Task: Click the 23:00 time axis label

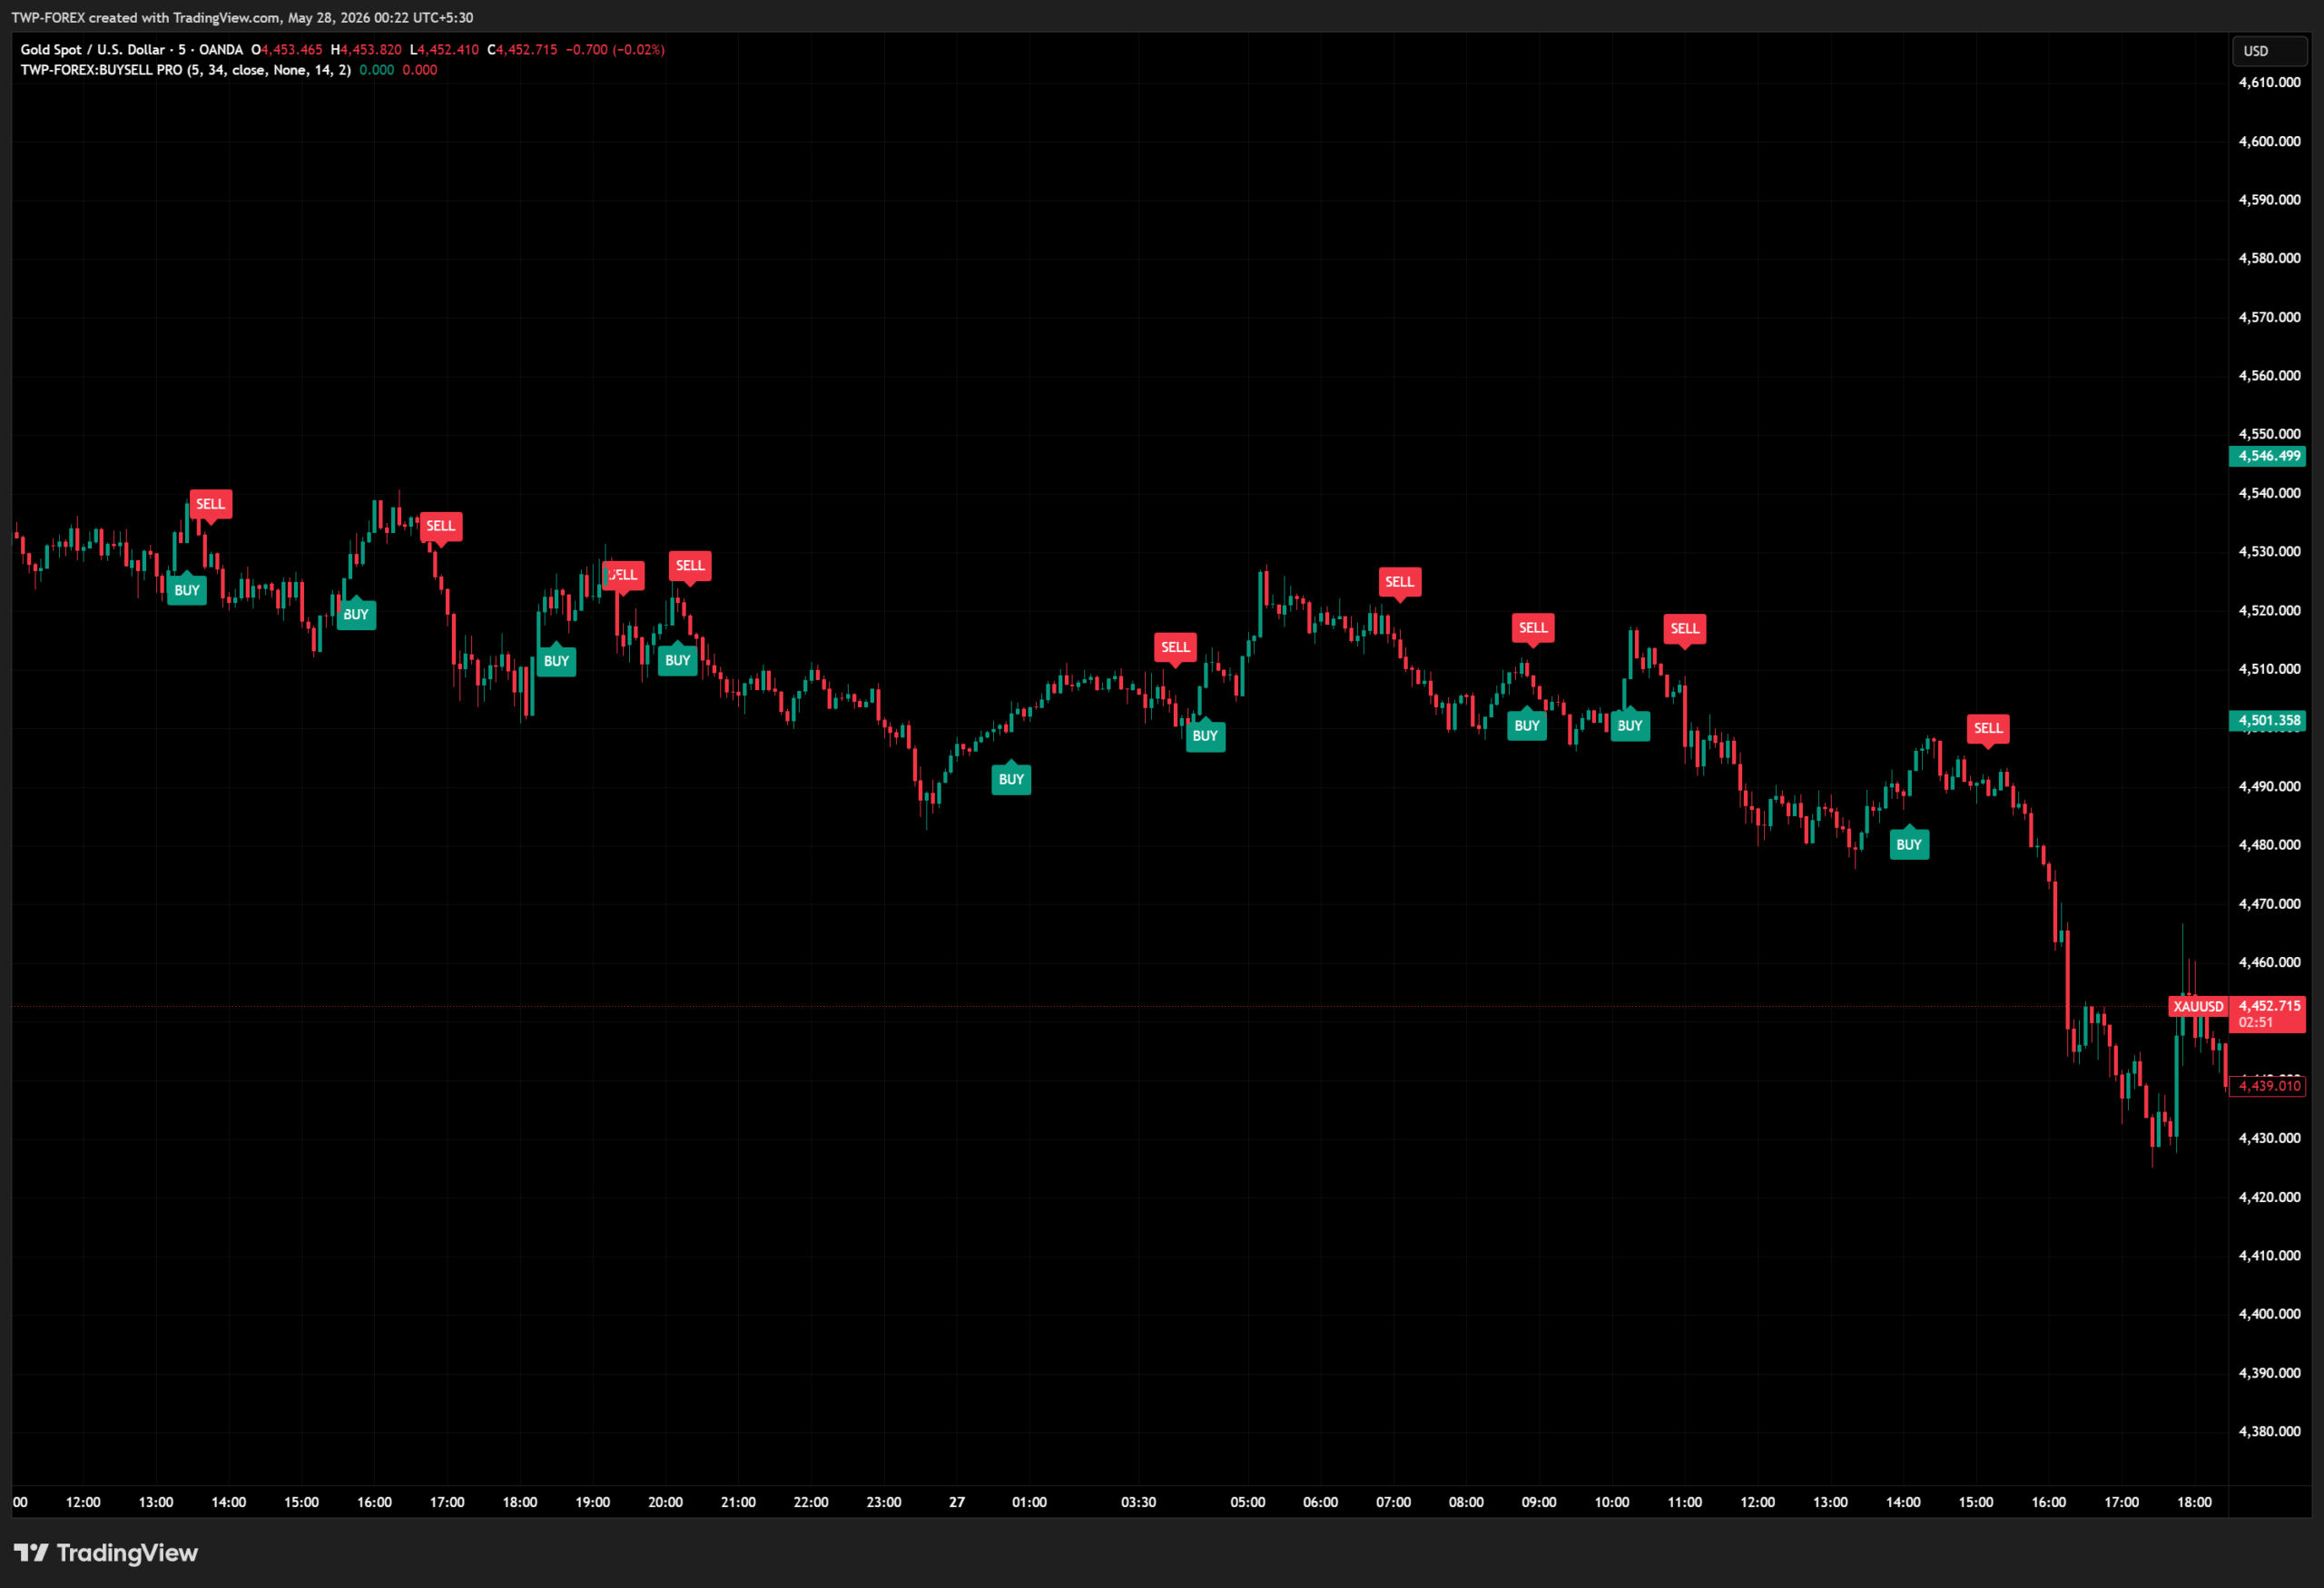Action: click(884, 1502)
